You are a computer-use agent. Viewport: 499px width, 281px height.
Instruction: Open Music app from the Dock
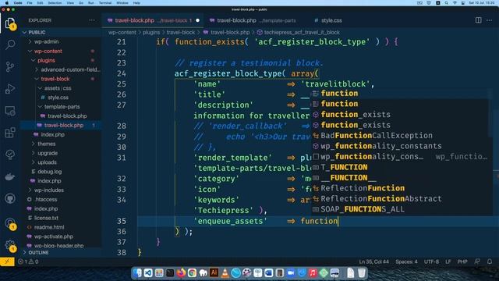coord(313,272)
